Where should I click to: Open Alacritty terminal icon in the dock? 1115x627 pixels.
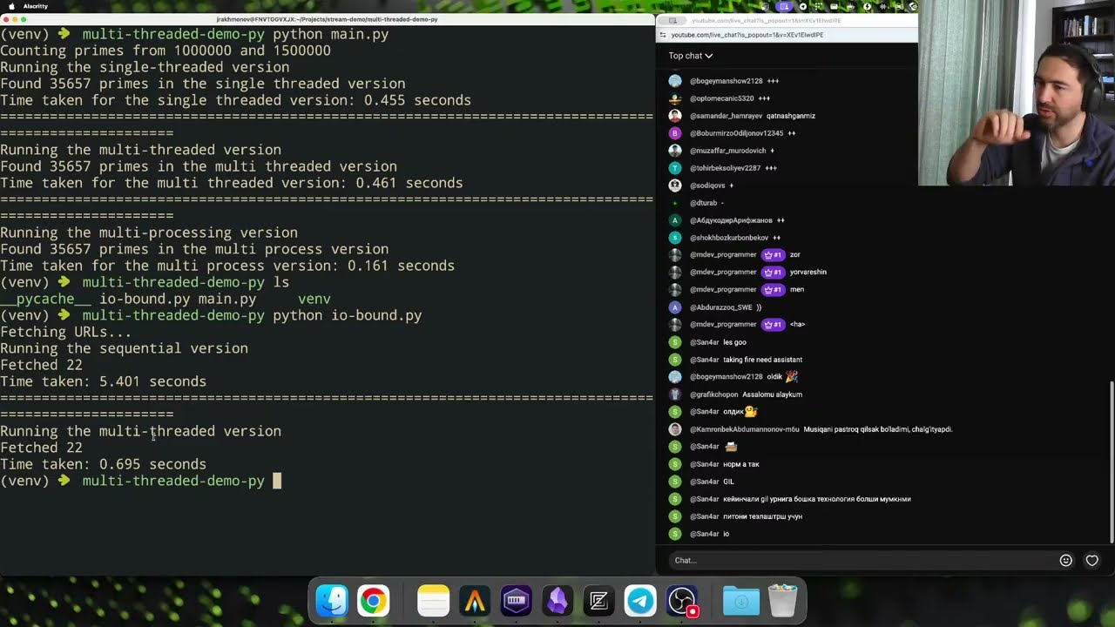pos(475,601)
